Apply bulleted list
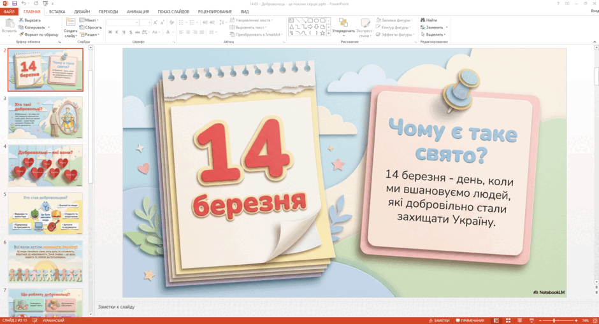The image size is (599, 324). (x=182, y=22)
